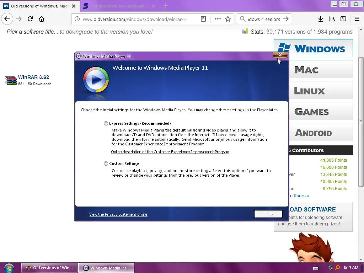Click the on-screen keyboard tray icon

tap(316, 268)
